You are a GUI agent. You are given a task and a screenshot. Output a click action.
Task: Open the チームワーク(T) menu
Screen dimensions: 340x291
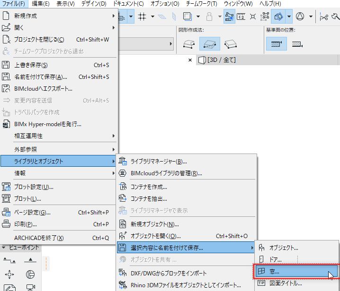[201, 4]
